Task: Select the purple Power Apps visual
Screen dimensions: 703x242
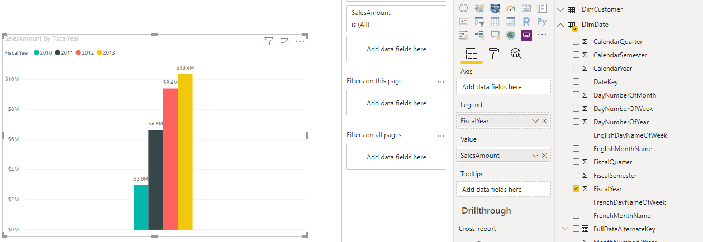Action: [x=526, y=35]
